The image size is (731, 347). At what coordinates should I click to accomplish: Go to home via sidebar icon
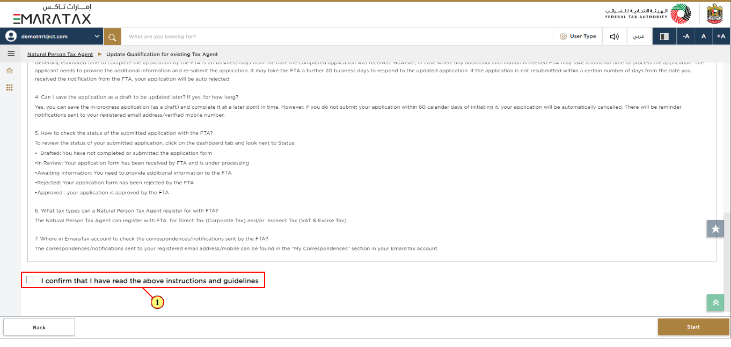tap(10, 71)
